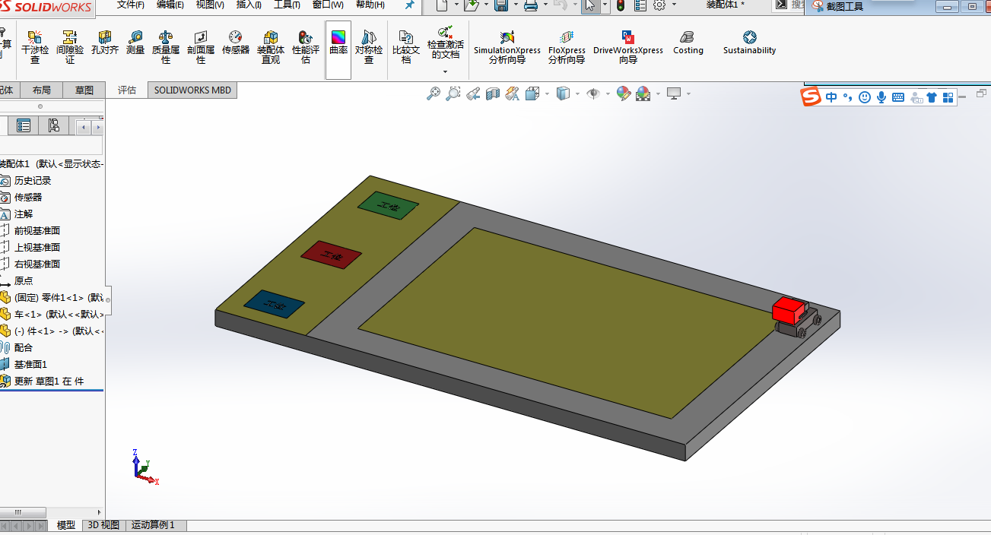Open the 插入(I) menu
The width and height of the screenshot is (991, 535).
pyautogui.click(x=249, y=5)
